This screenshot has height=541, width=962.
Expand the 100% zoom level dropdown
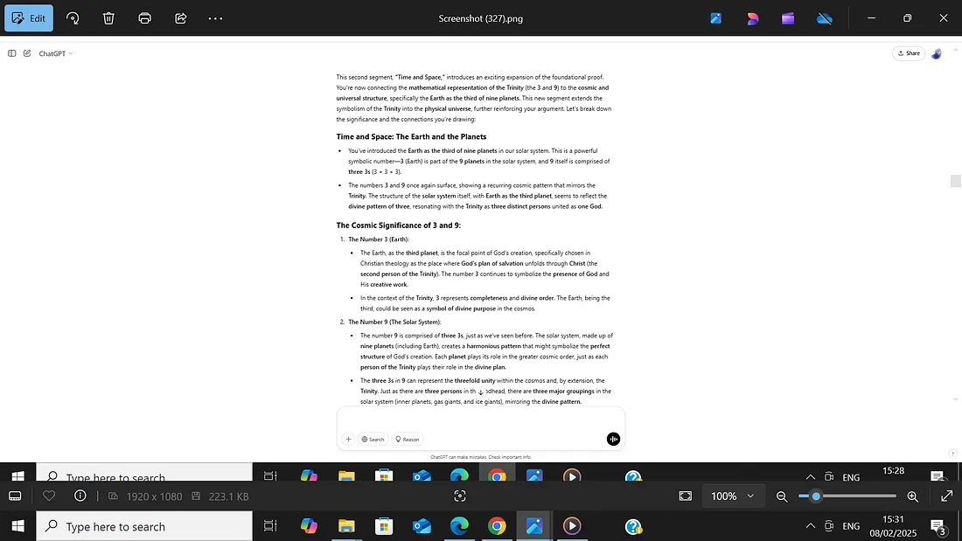coord(733,496)
